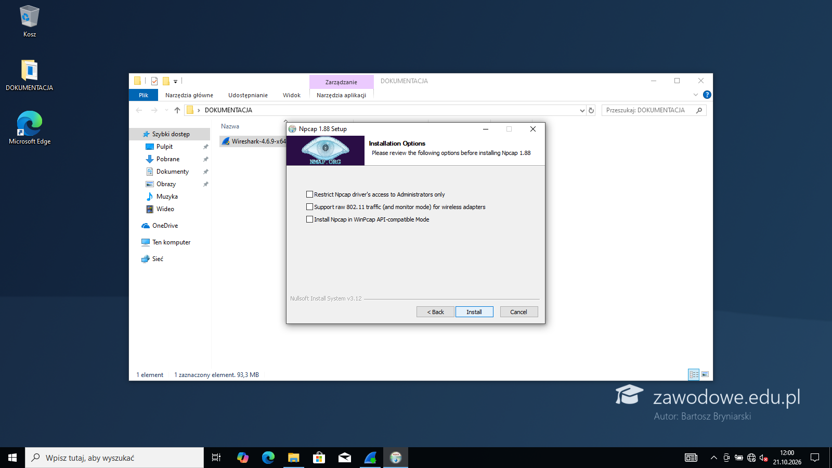Open the Udostępnianie ribbon tab
The width and height of the screenshot is (832, 468).
tap(248, 95)
